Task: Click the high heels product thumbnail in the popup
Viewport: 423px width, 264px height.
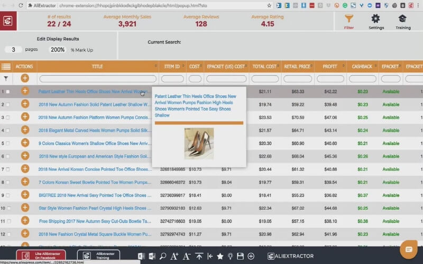Action: tap(199, 143)
